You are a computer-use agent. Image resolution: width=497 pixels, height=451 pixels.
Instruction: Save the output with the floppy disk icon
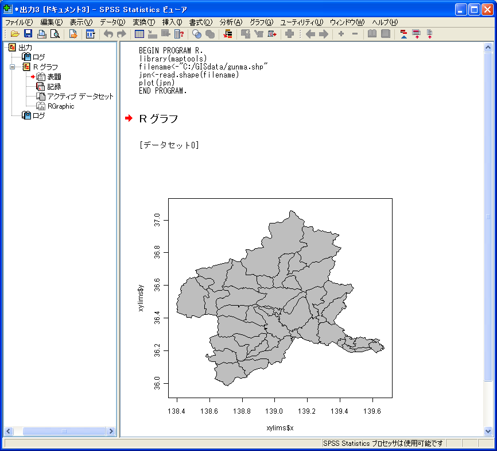(28, 34)
